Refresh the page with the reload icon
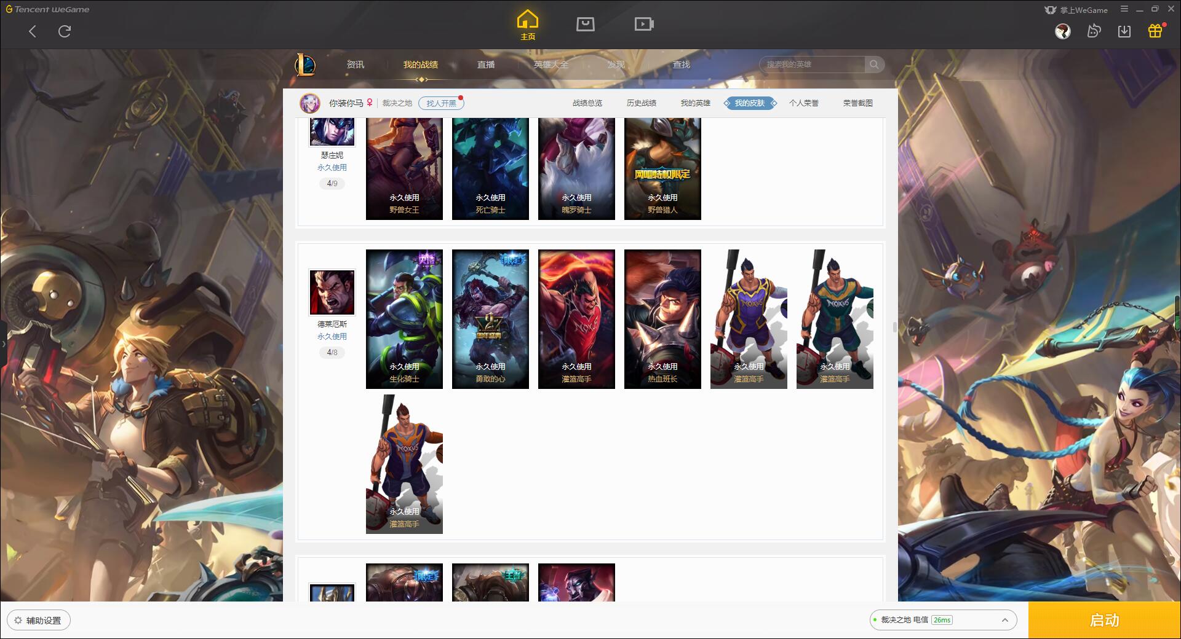Image resolution: width=1181 pixels, height=639 pixels. coord(65,31)
